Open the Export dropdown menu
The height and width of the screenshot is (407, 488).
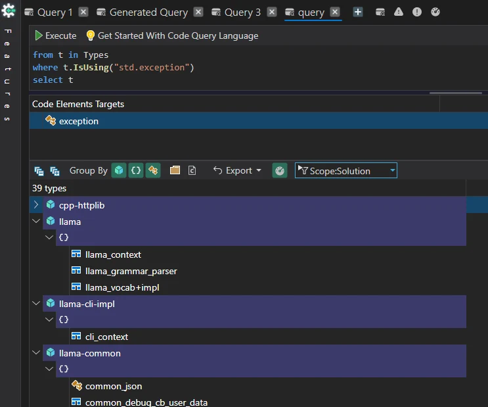coord(237,170)
